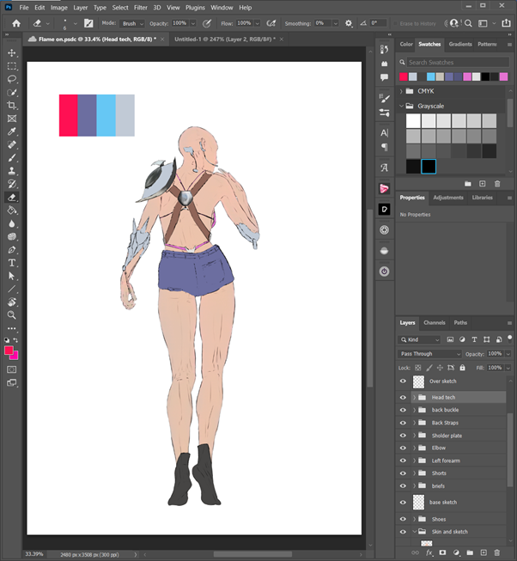517x561 pixels.
Task: Swap foreground and background colors
Action: [15, 340]
